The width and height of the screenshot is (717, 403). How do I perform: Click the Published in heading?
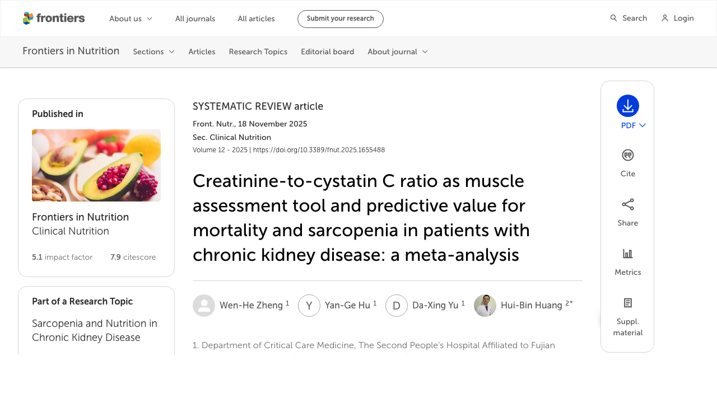click(58, 114)
